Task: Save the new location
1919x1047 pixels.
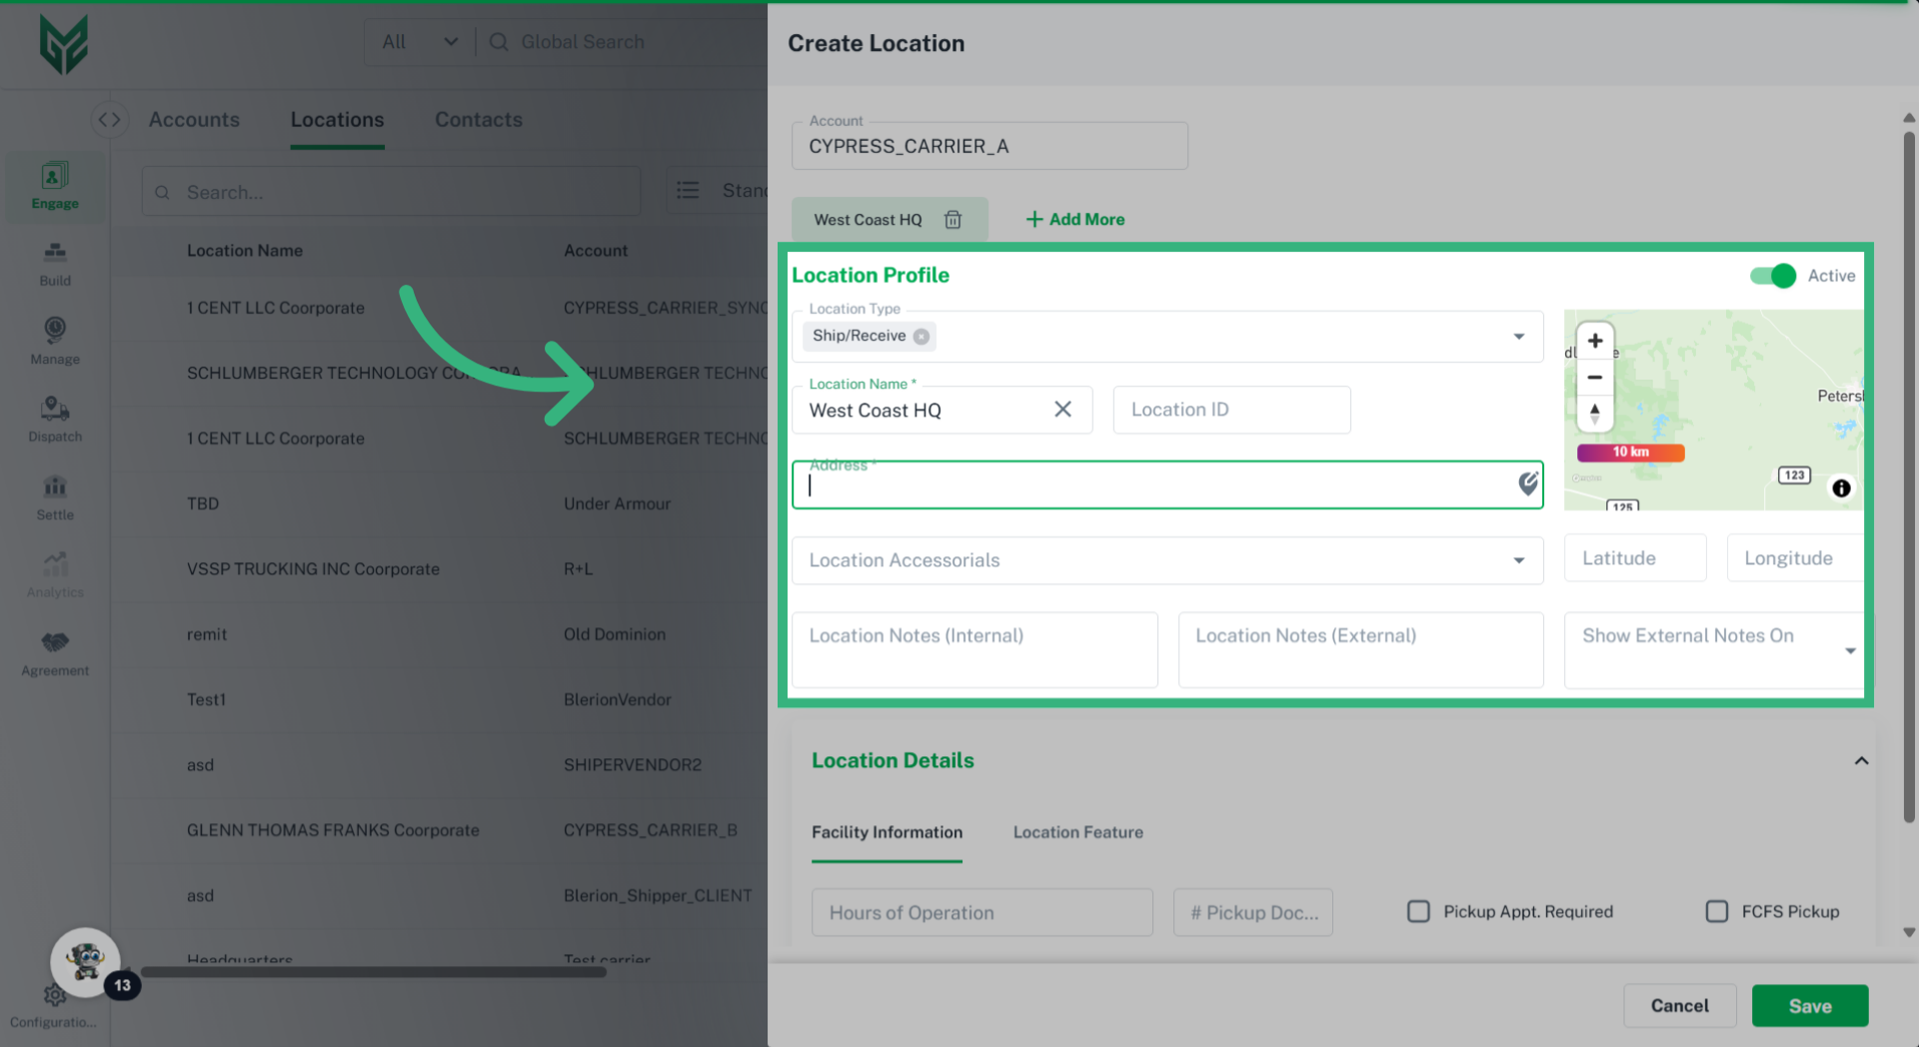Action: [x=1810, y=1006]
